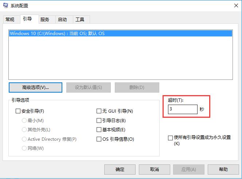This screenshot has width=242, height=179.
Task: Enable the 安全引导(F) checkbox
Action: click(x=18, y=111)
